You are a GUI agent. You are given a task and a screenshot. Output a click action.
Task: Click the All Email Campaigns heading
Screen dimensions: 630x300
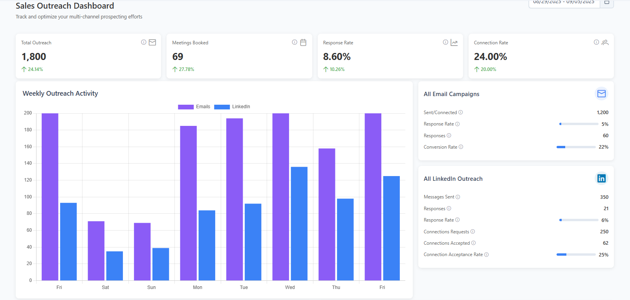[x=452, y=94]
